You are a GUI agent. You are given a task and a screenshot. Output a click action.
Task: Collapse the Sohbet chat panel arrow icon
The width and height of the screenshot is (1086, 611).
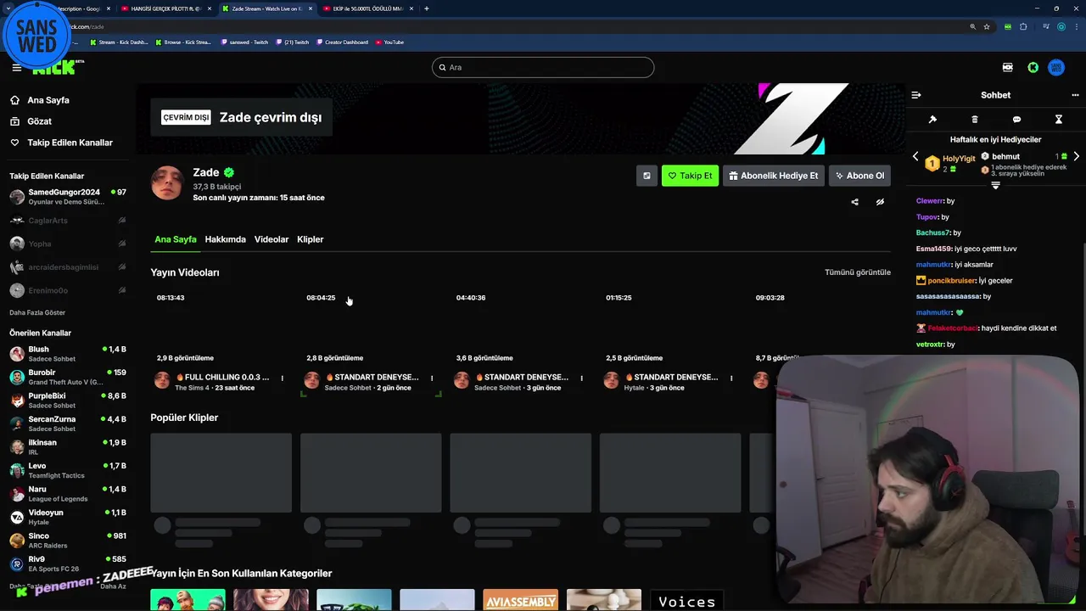[x=916, y=95]
